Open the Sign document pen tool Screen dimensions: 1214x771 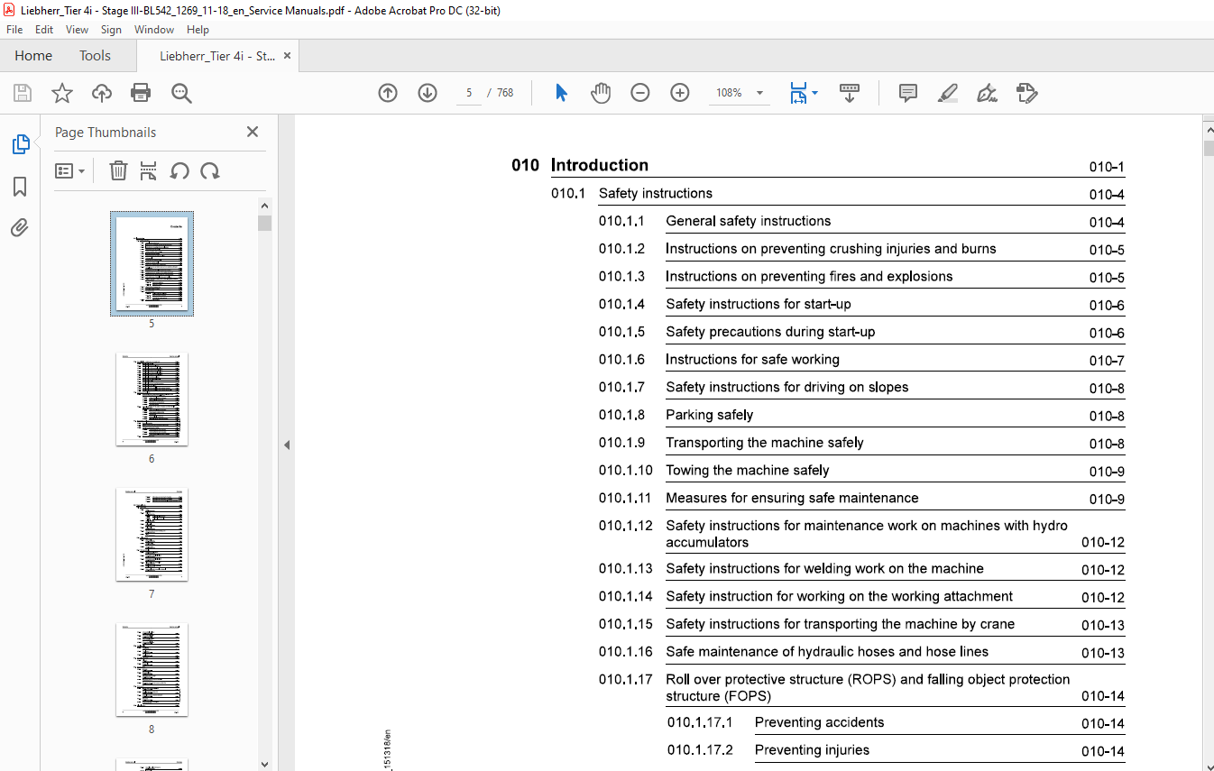[987, 93]
